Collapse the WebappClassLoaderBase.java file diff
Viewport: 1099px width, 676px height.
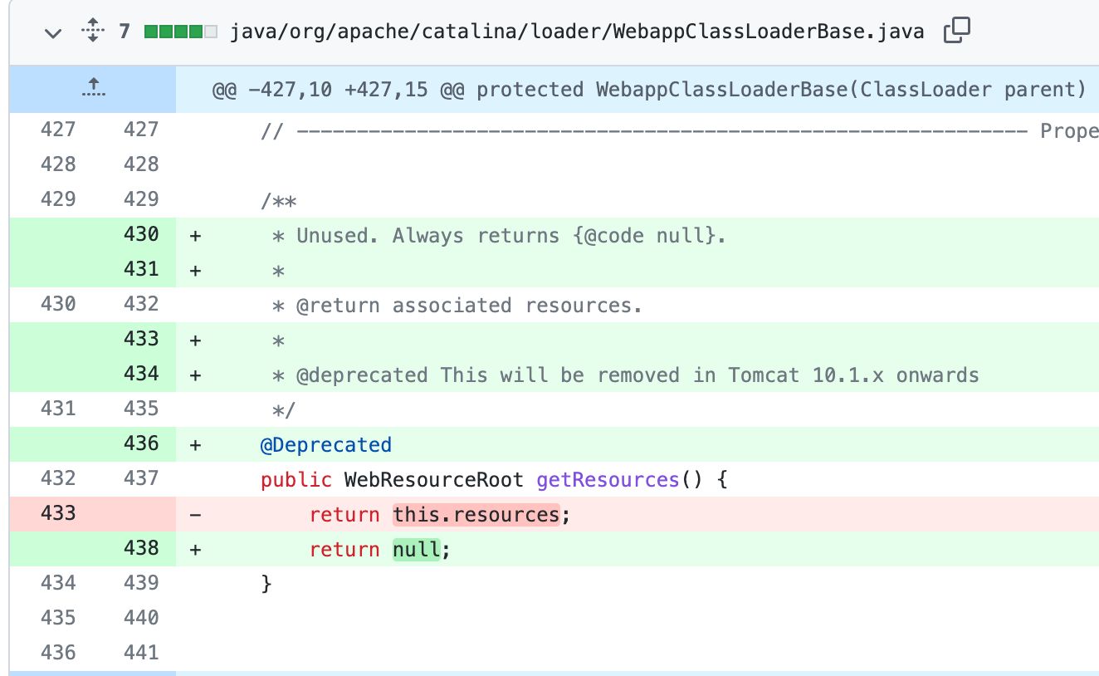click(x=53, y=32)
